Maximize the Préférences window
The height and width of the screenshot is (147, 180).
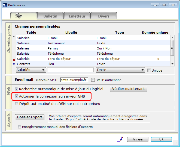[x=164, y=5]
